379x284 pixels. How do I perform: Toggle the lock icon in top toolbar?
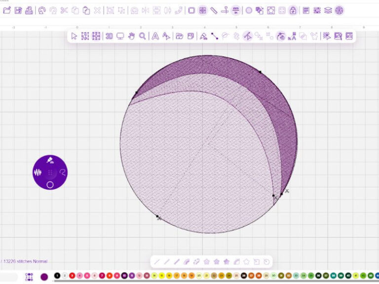pos(293,10)
